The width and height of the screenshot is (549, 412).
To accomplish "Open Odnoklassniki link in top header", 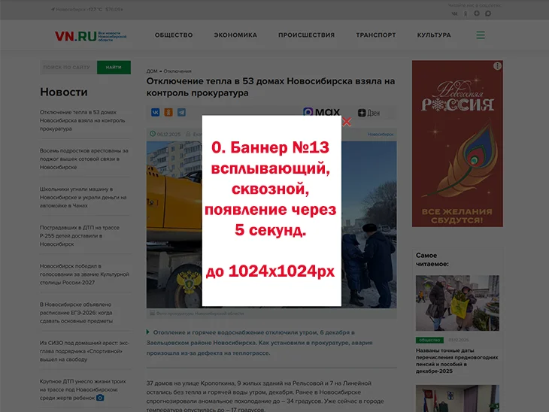I will pos(466,14).
